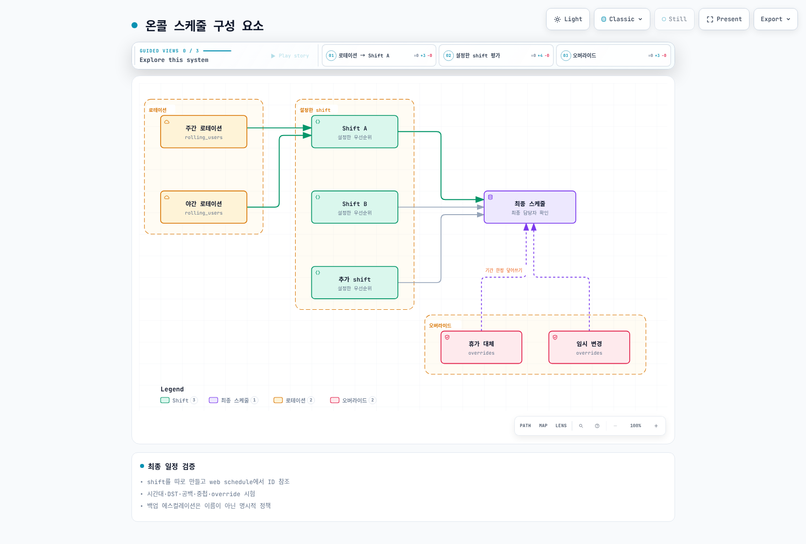Select the 임시 변경 override node
The image size is (806, 544).
click(x=589, y=348)
